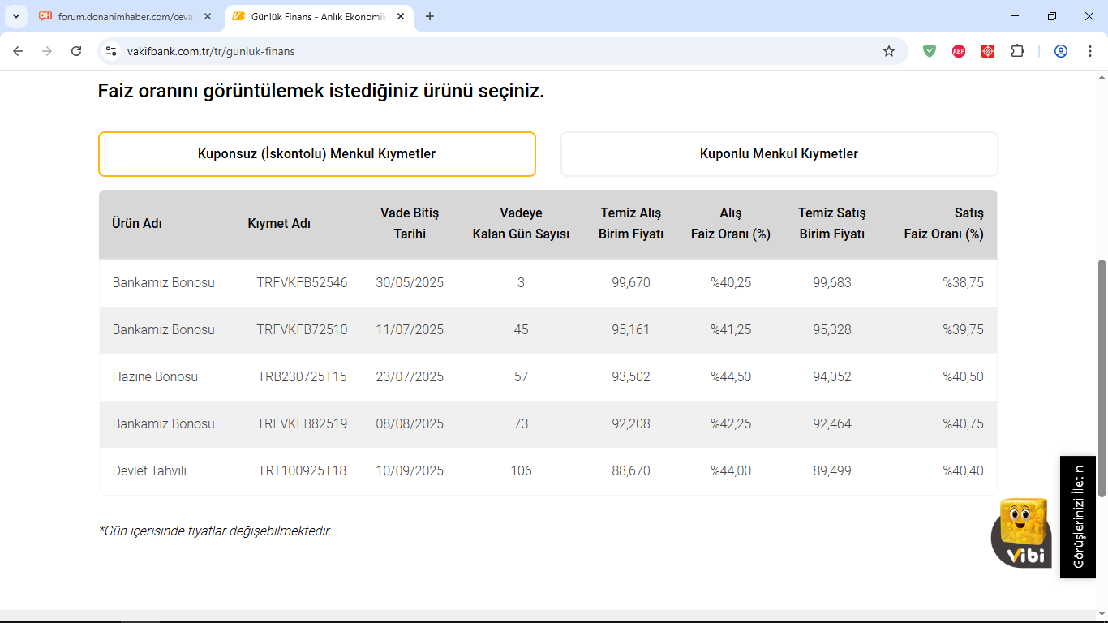The height and width of the screenshot is (623, 1108).
Task: Open the Vibi chatbot assistant
Action: click(x=1020, y=533)
